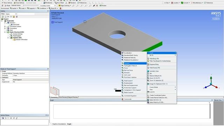Image resolution: width=224 pixels, height=126 pixels.
Task: Select Connections tree item
Action: [13, 28]
